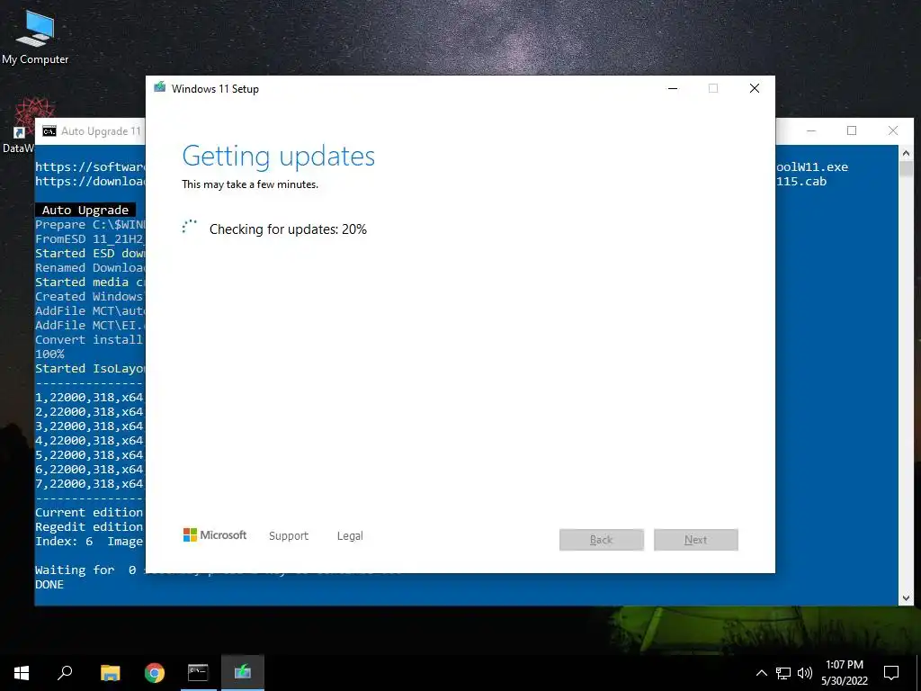Click 'Windows 11 Setup' title text
Screen dimensions: 921x691
(215, 89)
